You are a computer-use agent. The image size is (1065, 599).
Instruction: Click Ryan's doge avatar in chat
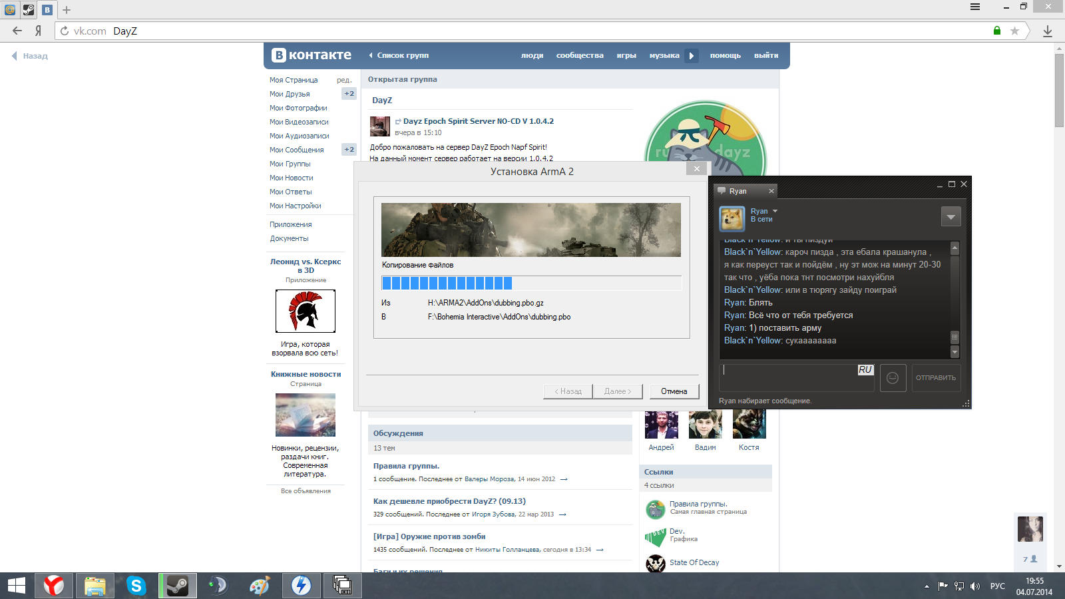tap(732, 218)
